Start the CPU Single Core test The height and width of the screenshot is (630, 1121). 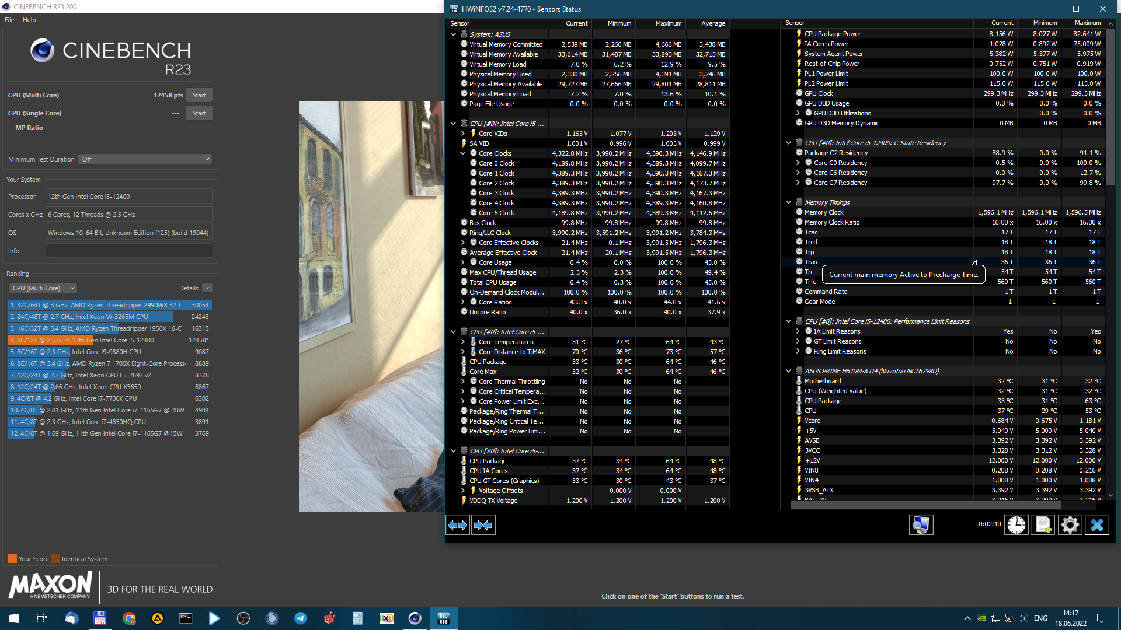(x=199, y=113)
